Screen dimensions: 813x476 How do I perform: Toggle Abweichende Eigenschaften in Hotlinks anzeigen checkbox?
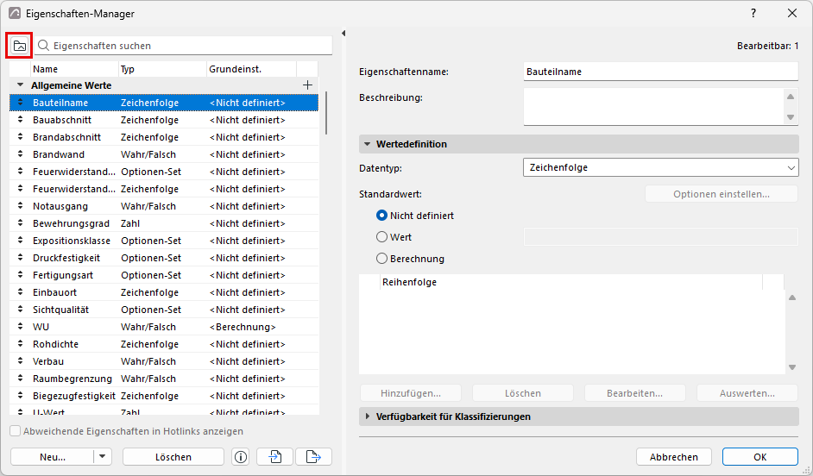click(15, 431)
